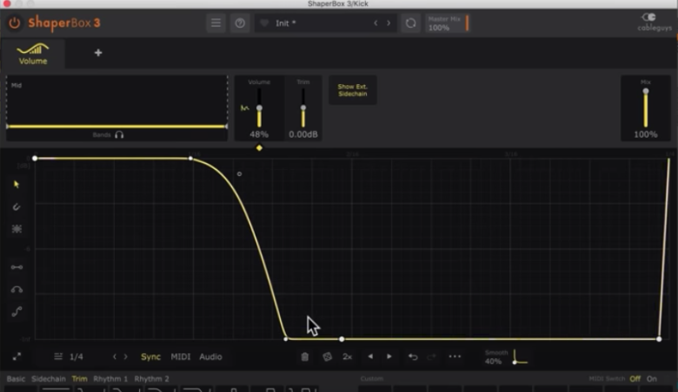
Task: Click the Custom presets label
Action: [x=372, y=379]
